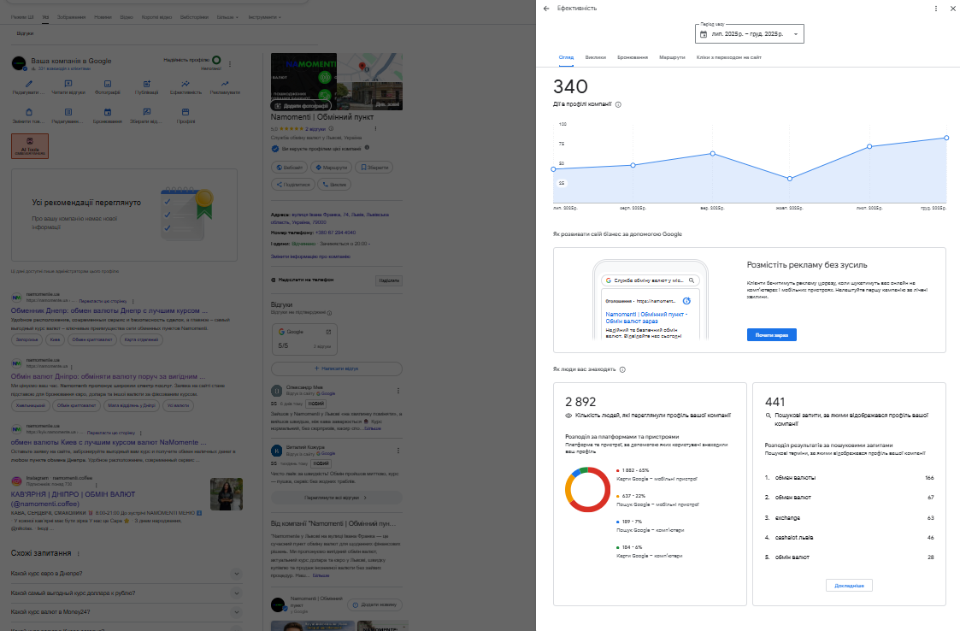
Task: Click the Публікації shortcut icon
Action: (147, 84)
